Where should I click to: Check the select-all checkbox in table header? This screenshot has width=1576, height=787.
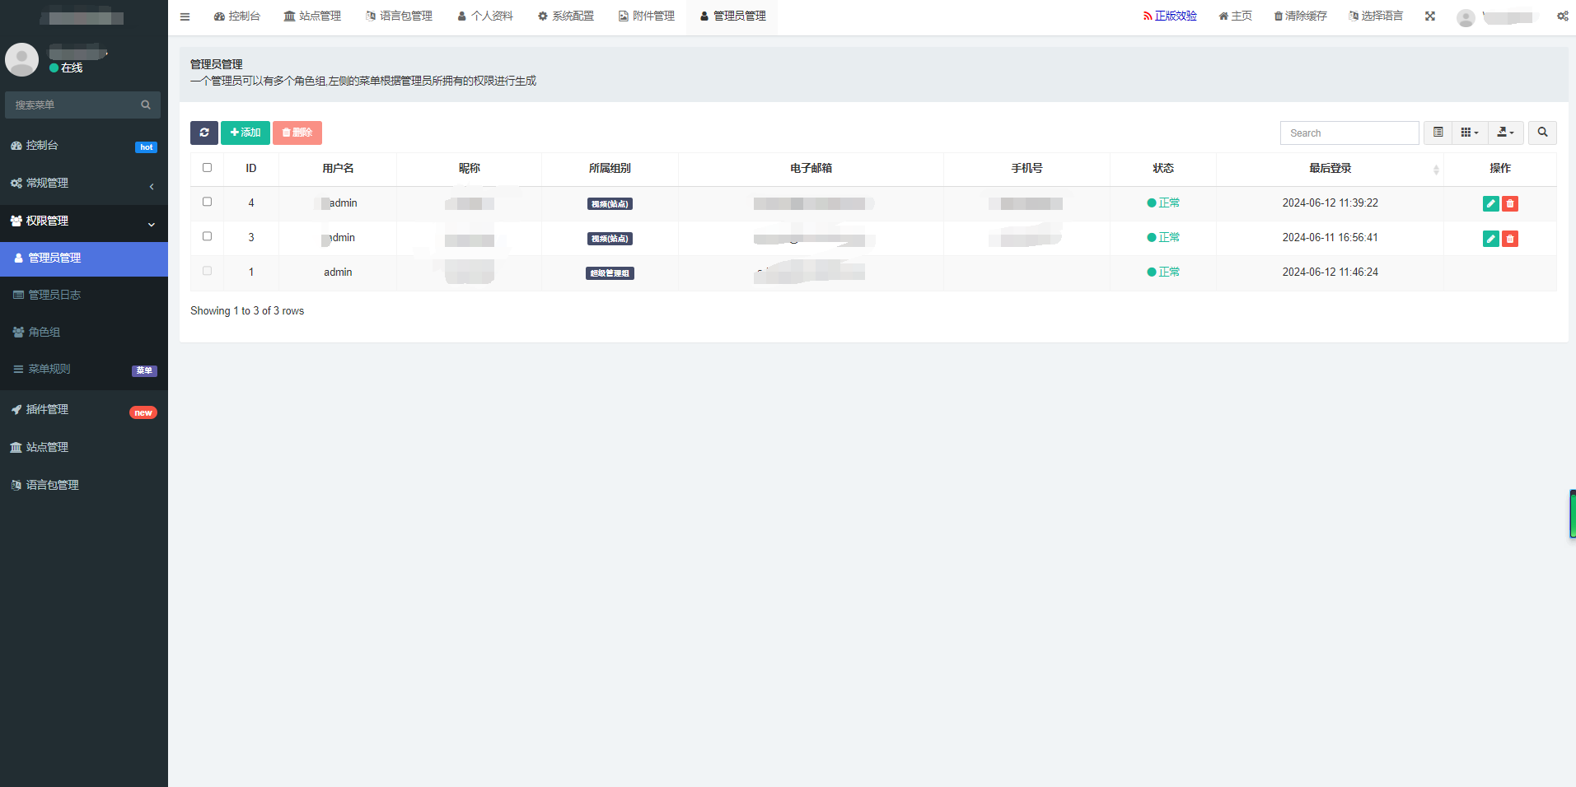(x=207, y=168)
